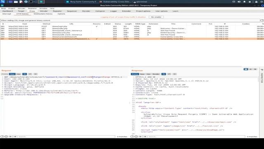This screenshot has height=149, width=264.
Task: Open the User options tab
Action: [161, 11]
